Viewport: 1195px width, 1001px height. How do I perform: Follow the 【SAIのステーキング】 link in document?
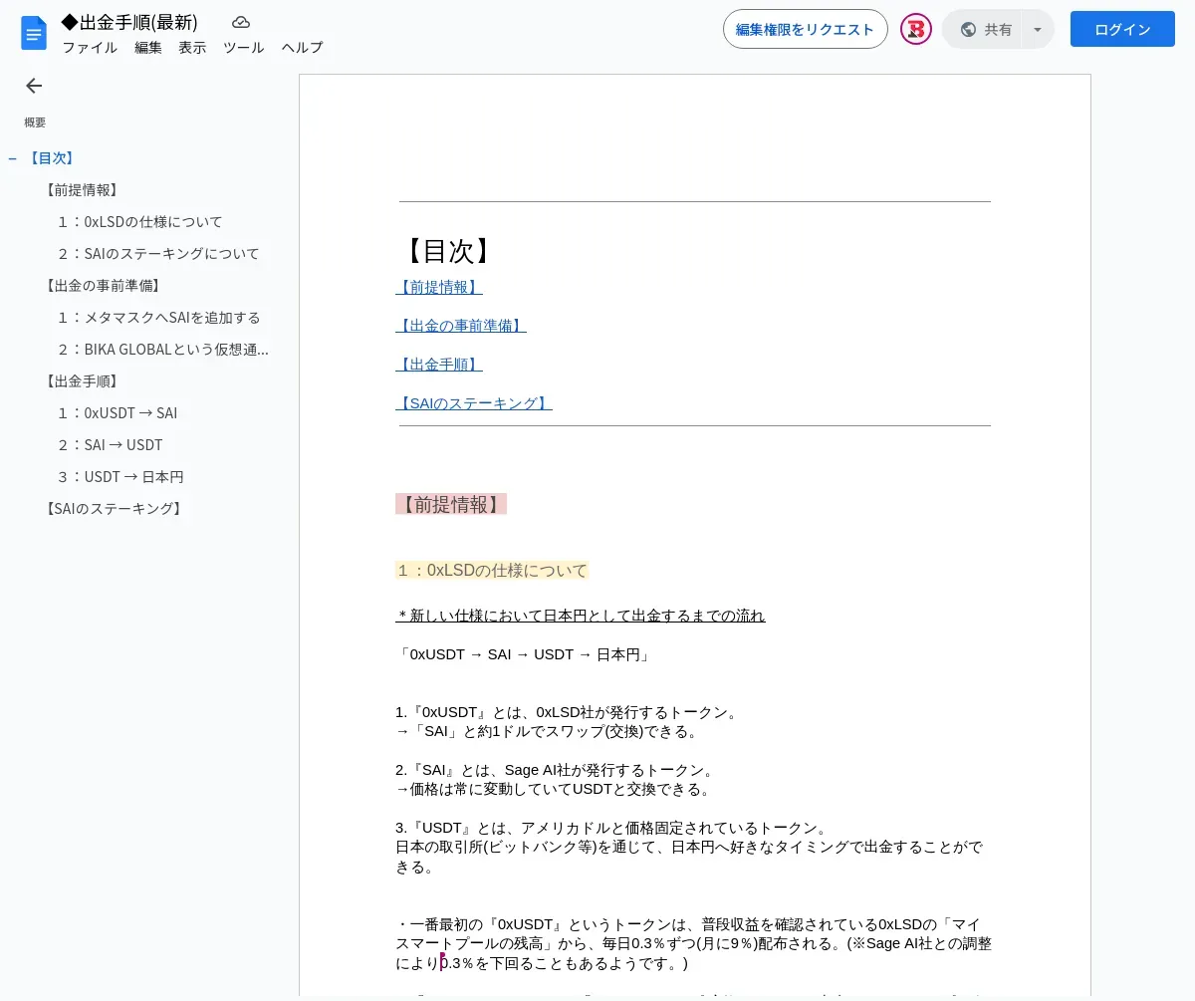(x=474, y=403)
